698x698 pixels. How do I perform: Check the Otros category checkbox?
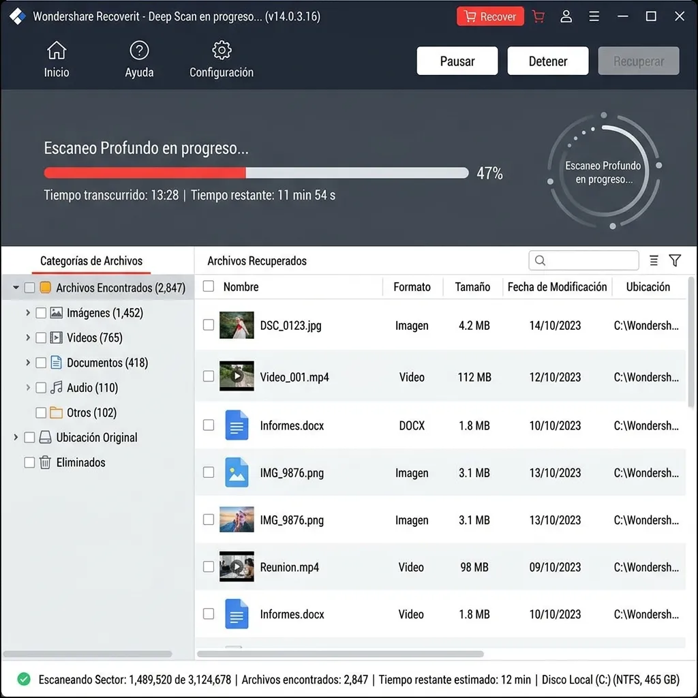coord(40,412)
